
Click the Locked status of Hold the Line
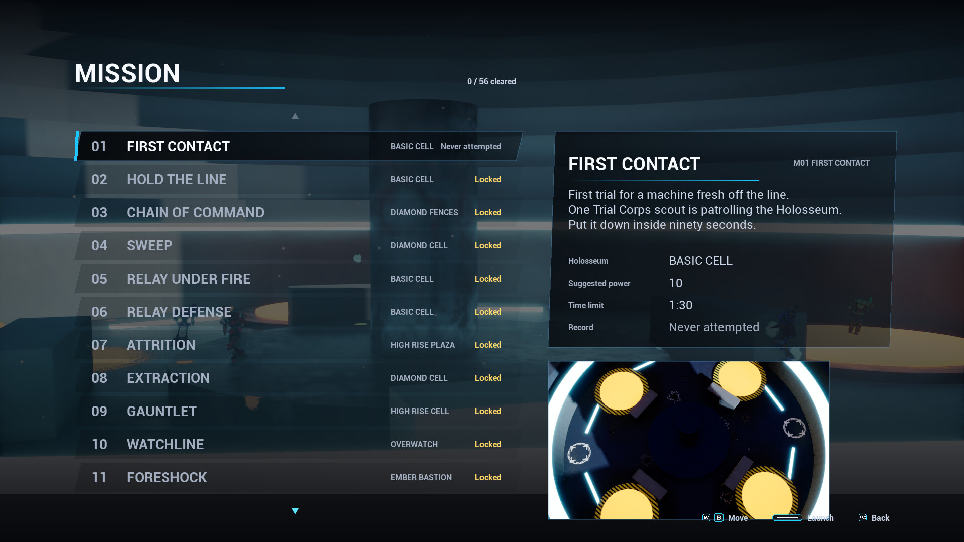(488, 179)
